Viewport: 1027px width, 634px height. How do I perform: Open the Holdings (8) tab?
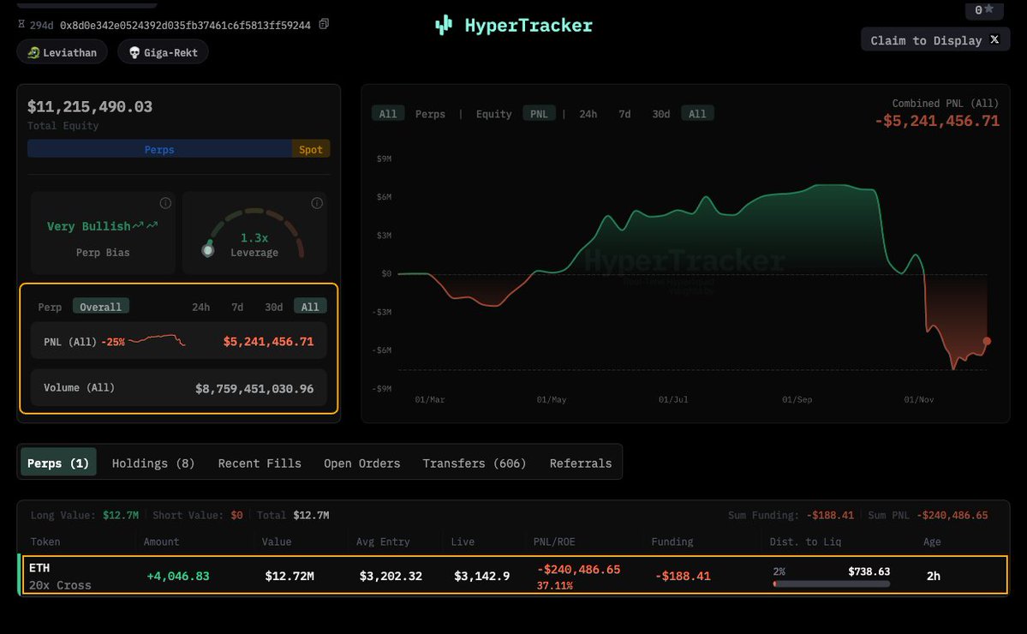pyautogui.click(x=153, y=463)
